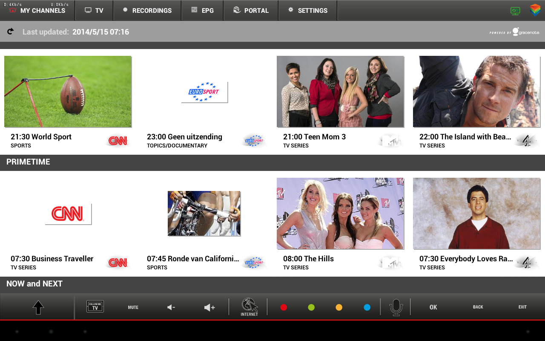This screenshot has width=545, height=341.
Task: Select the "23:00 Geen uitzending" title
Action: (184, 137)
